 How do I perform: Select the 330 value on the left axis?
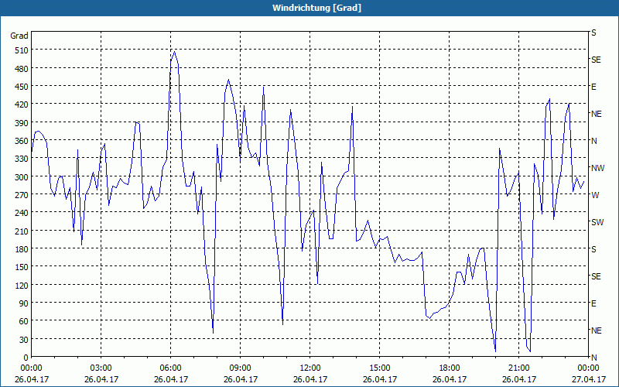point(22,159)
